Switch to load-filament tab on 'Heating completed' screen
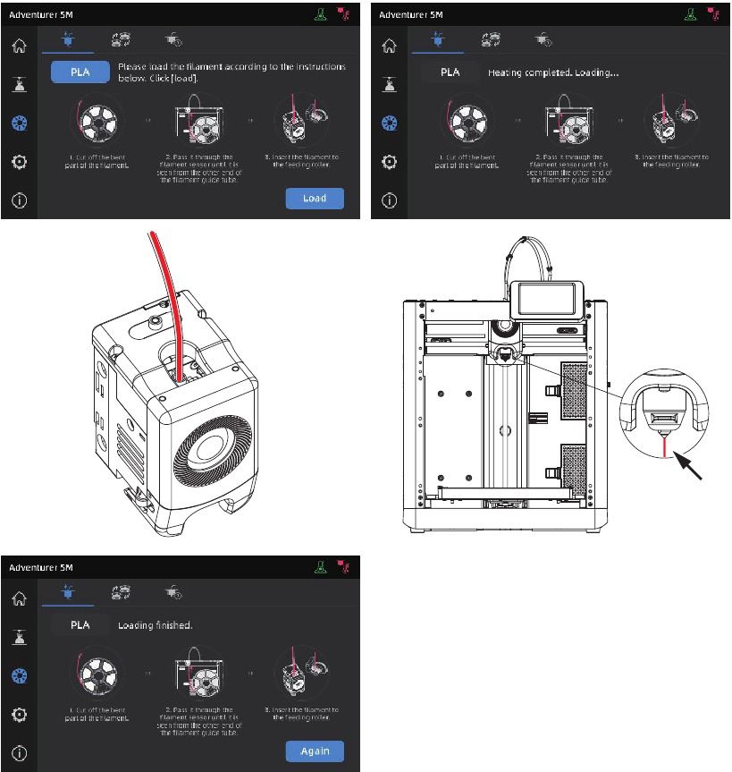This screenshot has width=732, height=772. (438, 39)
